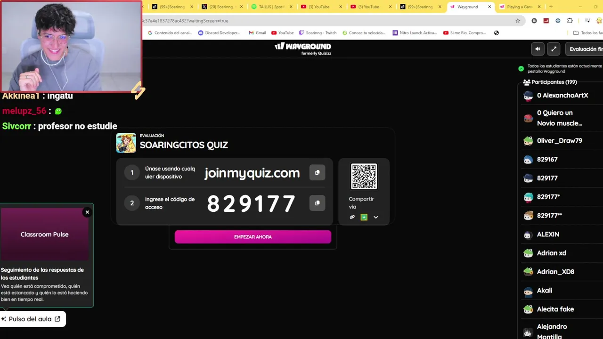This screenshot has height=339, width=603.
Task: Open Soaring - Twitch bookmark
Action: point(318,33)
